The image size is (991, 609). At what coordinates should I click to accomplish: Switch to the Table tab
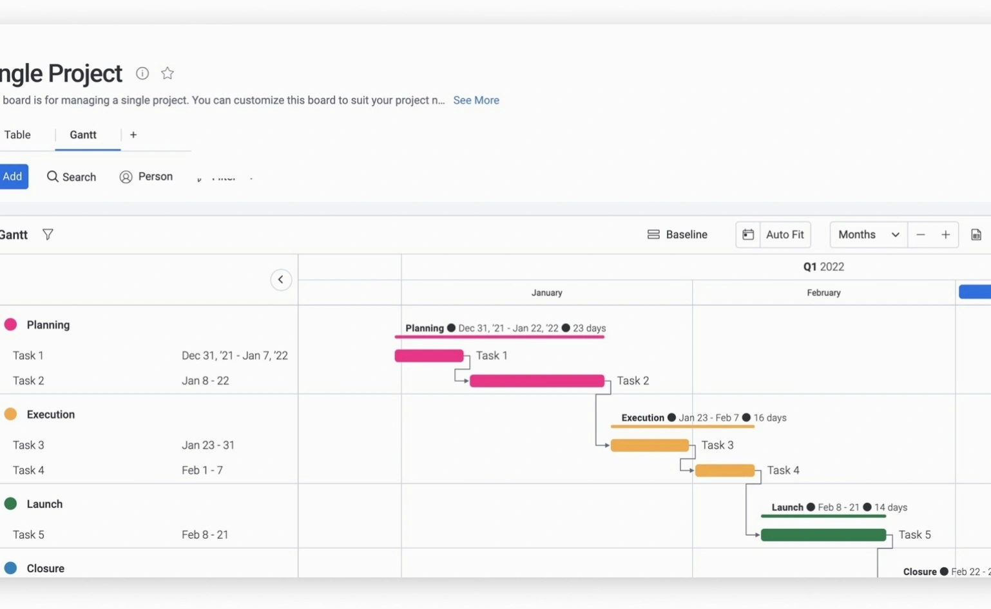(x=17, y=135)
